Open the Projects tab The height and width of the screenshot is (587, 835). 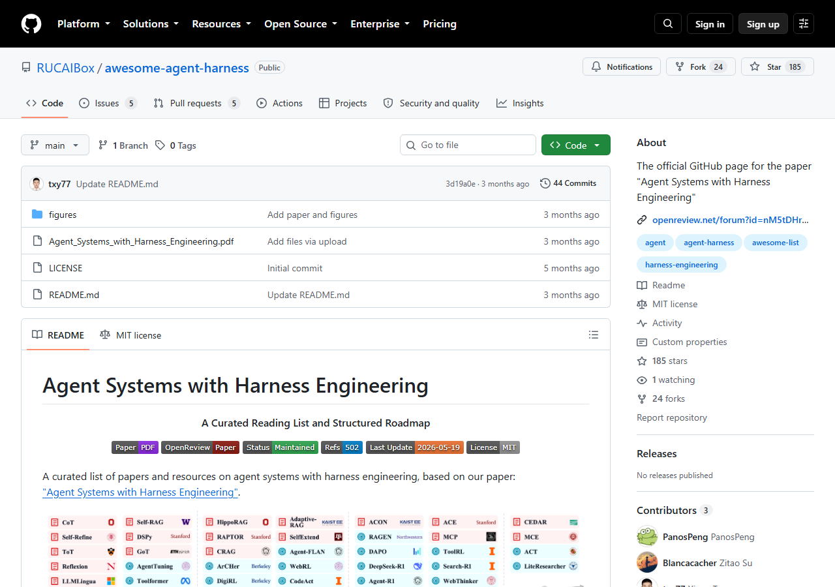click(x=343, y=103)
